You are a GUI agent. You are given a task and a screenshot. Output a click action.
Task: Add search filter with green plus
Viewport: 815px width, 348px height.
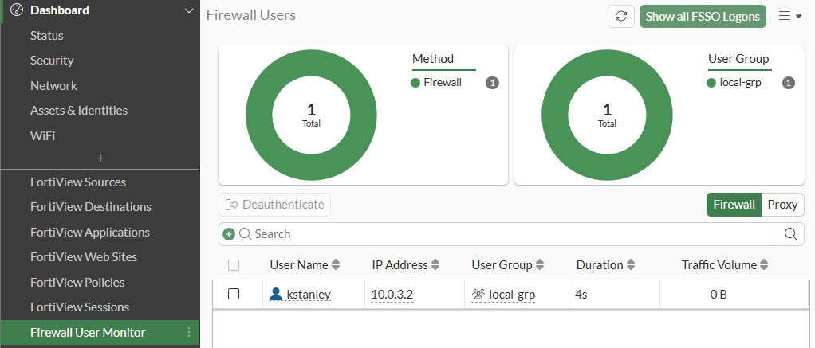[229, 234]
